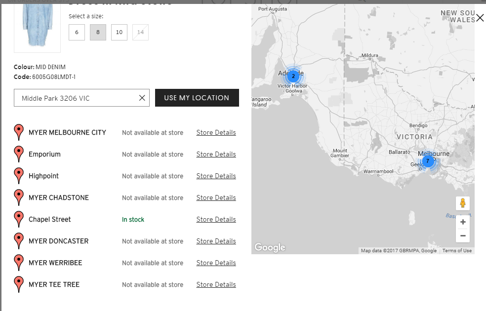Click the MYER CHADSTONE store name
The width and height of the screenshot is (486, 311).
tap(59, 197)
